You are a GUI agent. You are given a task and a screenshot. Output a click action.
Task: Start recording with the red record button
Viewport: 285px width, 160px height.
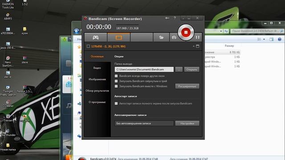point(186,32)
